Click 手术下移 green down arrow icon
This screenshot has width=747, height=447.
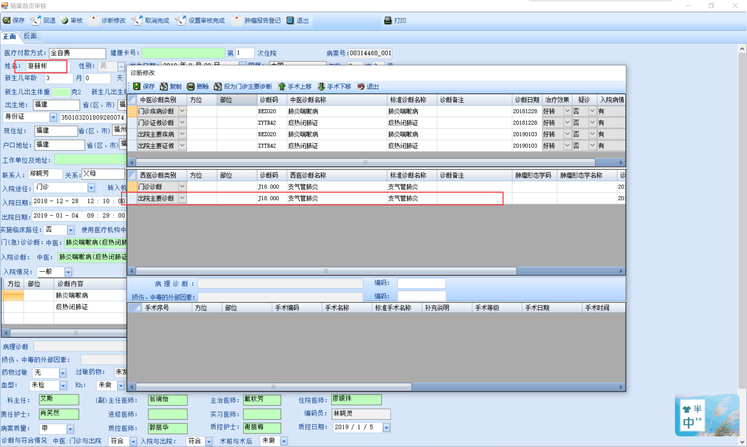(321, 87)
